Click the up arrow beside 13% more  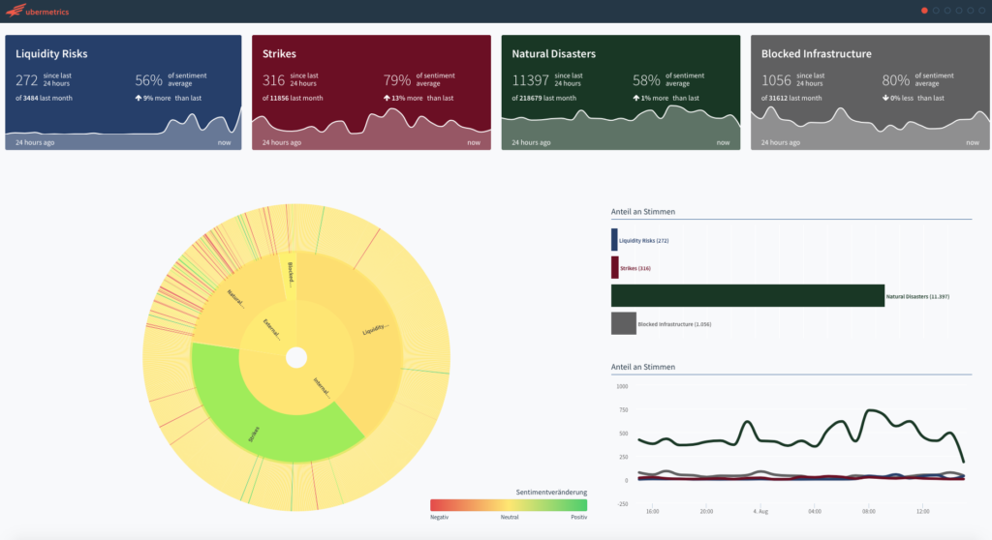387,98
